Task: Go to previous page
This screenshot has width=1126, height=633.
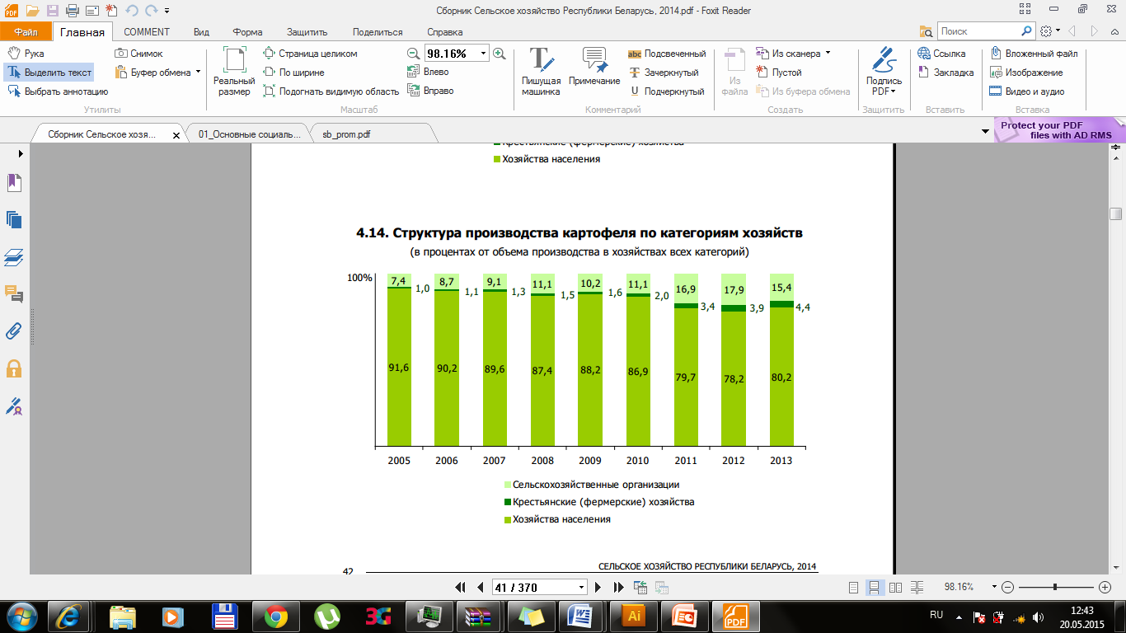Action: 480,587
